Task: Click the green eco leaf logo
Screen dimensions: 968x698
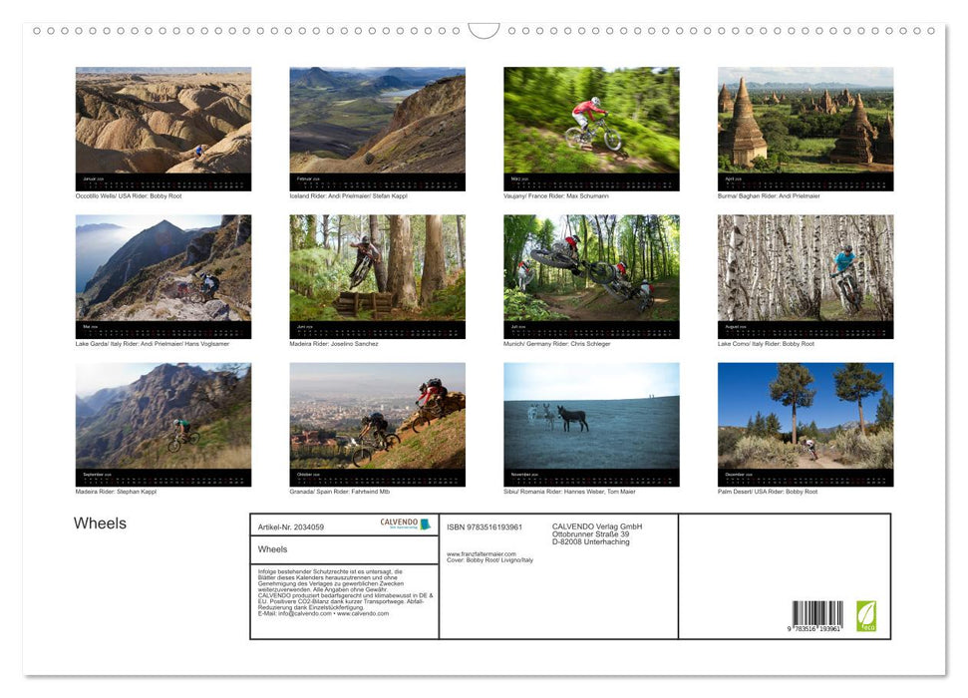Action: (866, 614)
